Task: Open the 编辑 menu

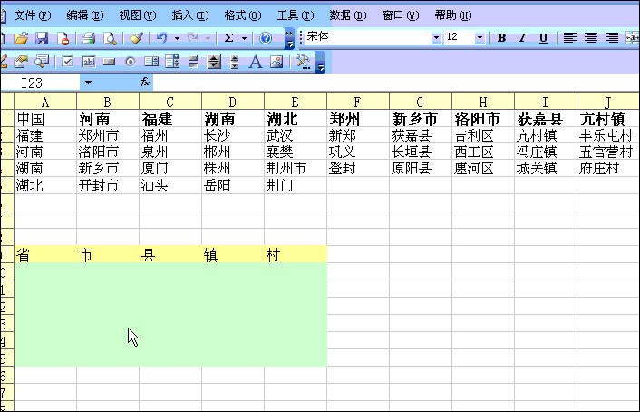Action: (85, 15)
